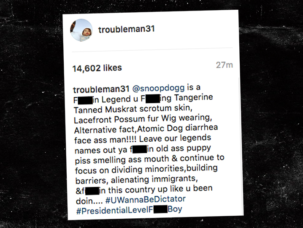Click the word 'immigrants' in the caption

coord(174,179)
